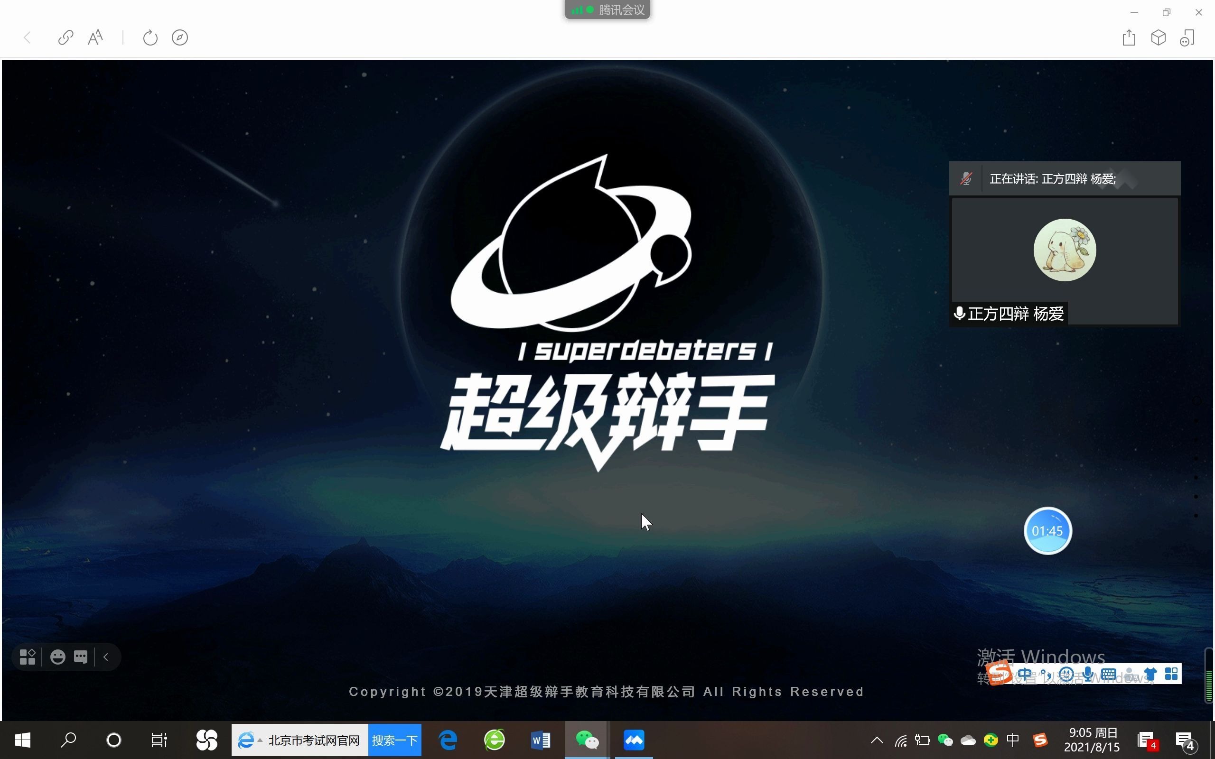Switch to Tencent Meeting on the taskbar
The height and width of the screenshot is (759, 1215).
pyautogui.click(x=634, y=740)
